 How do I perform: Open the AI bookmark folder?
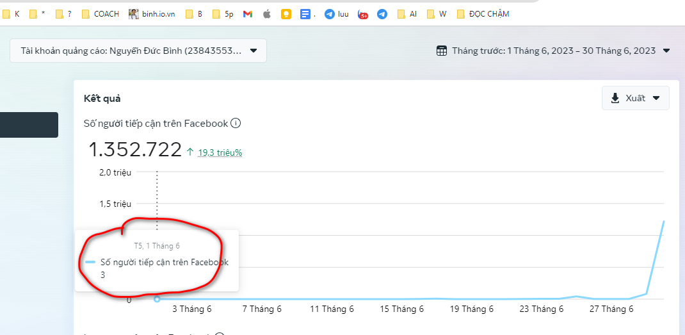click(x=407, y=14)
